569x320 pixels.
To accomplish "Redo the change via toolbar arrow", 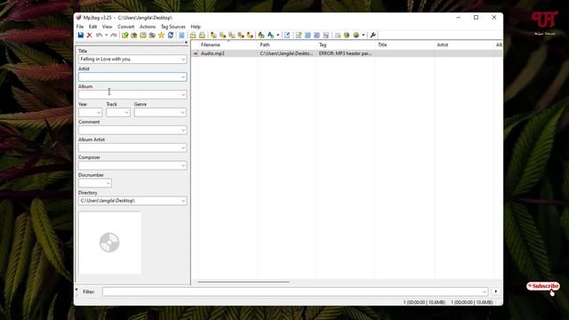I will pos(114,36).
